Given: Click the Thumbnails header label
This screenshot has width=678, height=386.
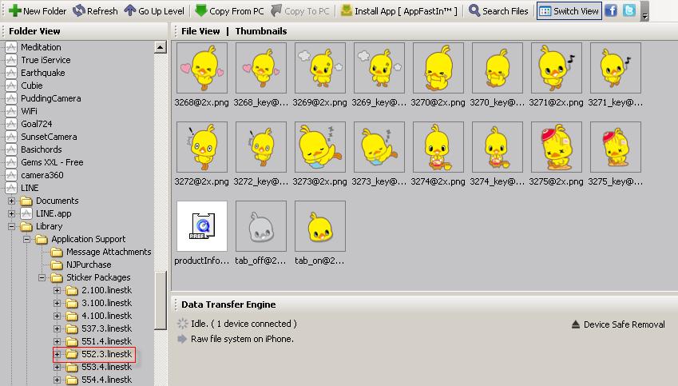Looking at the screenshot, I should (260, 31).
